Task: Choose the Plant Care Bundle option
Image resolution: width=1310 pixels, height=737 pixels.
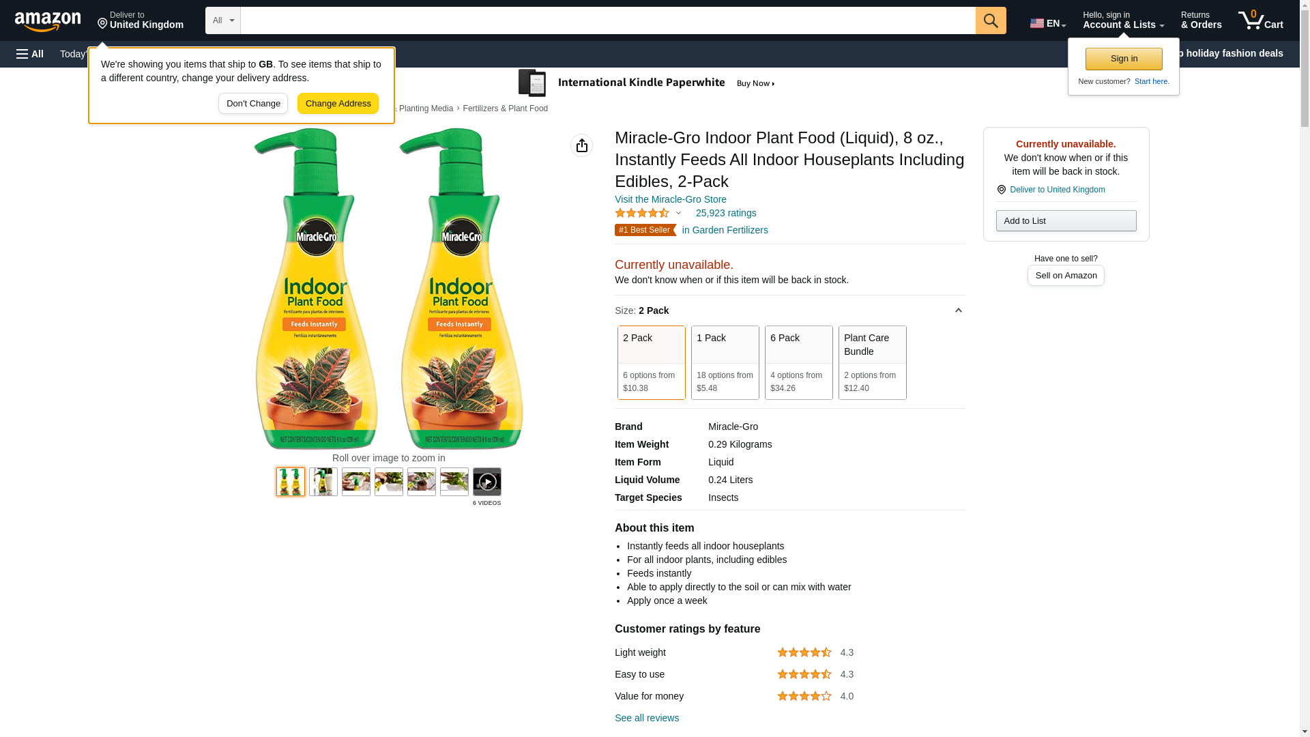Action: [x=872, y=362]
